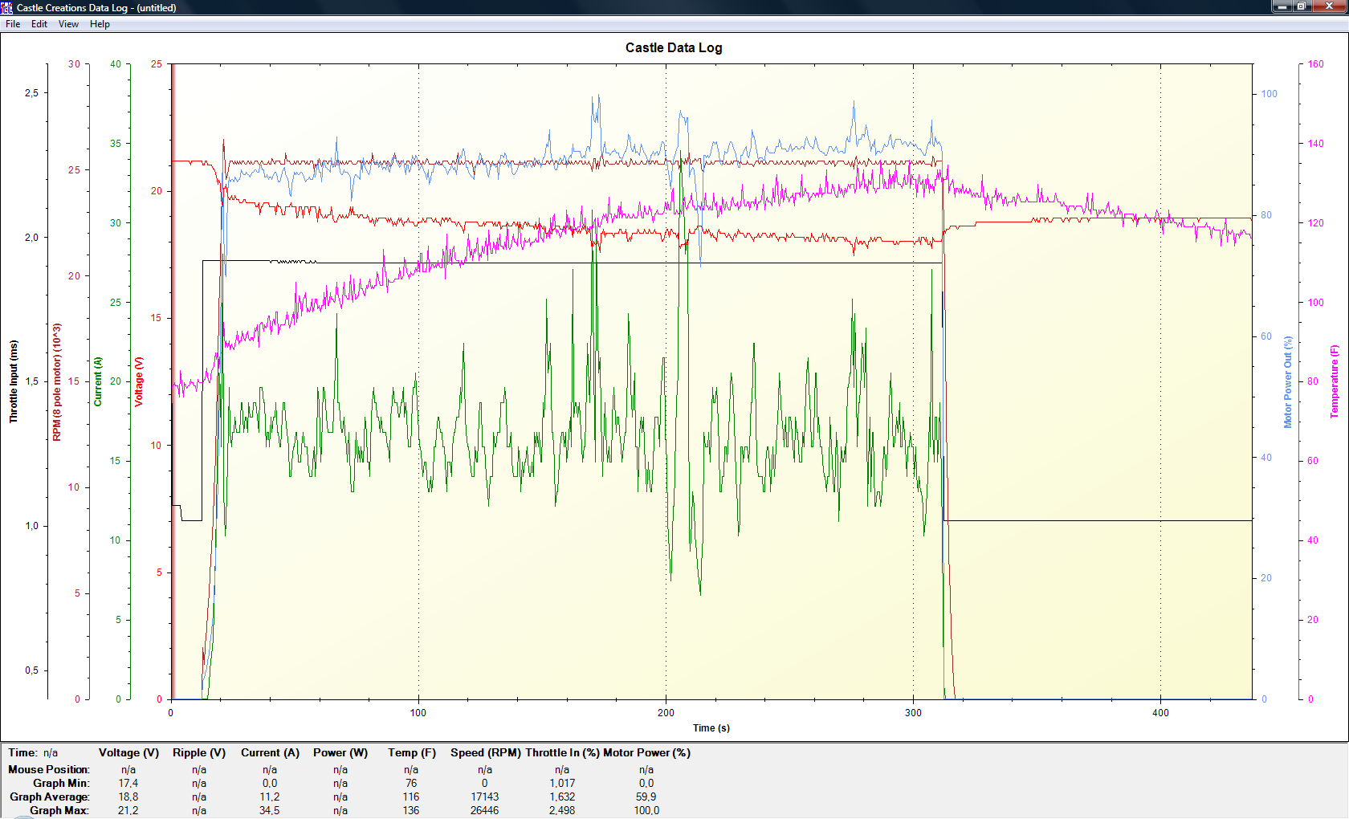The width and height of the screenshot is (1349, 819).
Task: Open the File menu
Action: (13, 24)
